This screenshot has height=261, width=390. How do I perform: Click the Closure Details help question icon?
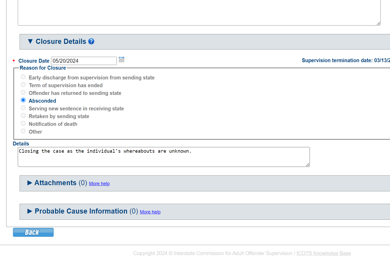91,41
